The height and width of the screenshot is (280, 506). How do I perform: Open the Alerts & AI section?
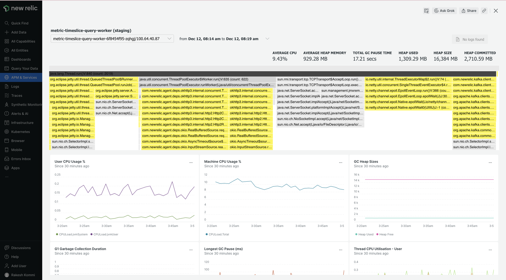[20, 114]
